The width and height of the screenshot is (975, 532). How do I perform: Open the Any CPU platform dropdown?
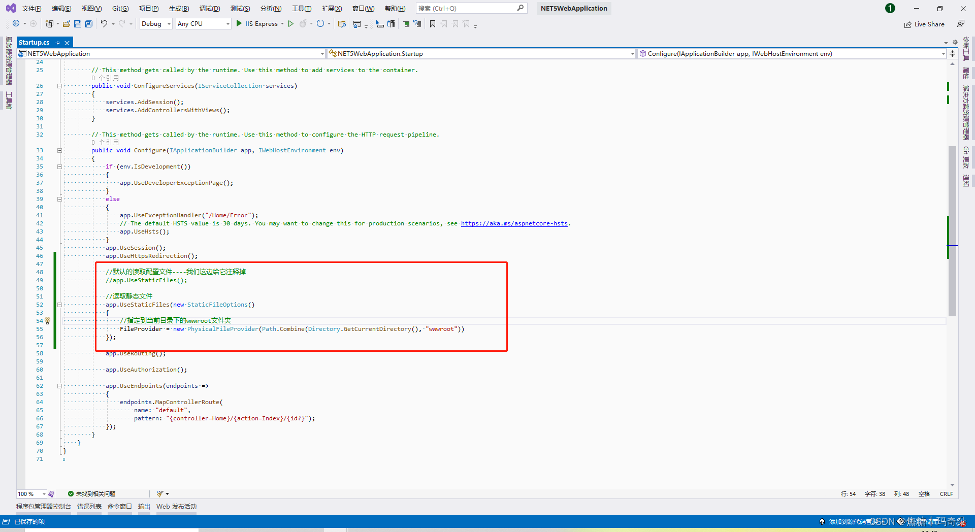pos(203,23)
